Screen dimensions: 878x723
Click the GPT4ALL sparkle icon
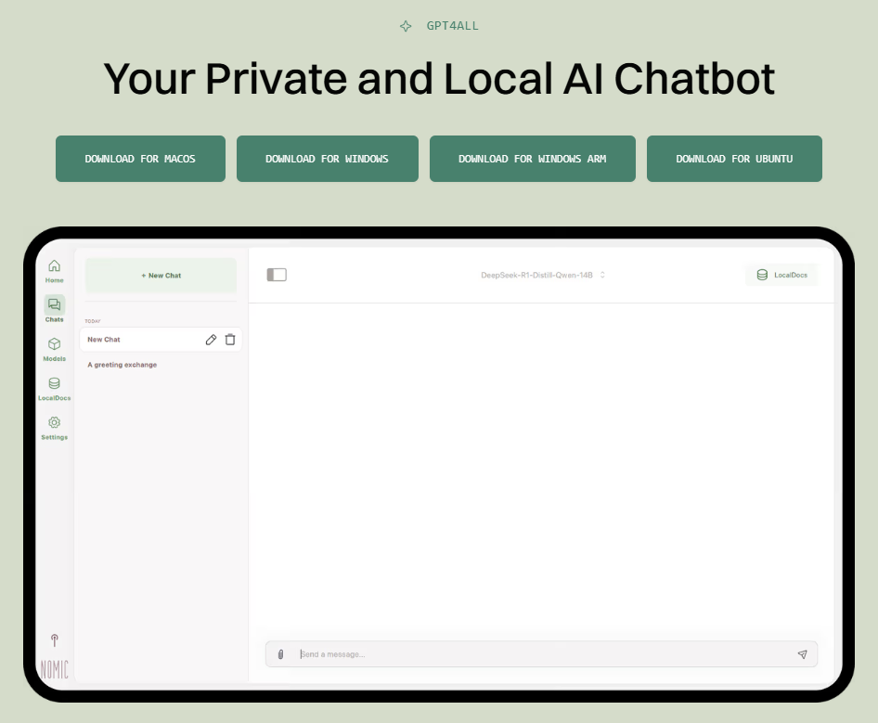tap(406, 26)
